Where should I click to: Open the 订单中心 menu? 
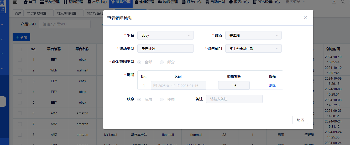click(192, 2)
